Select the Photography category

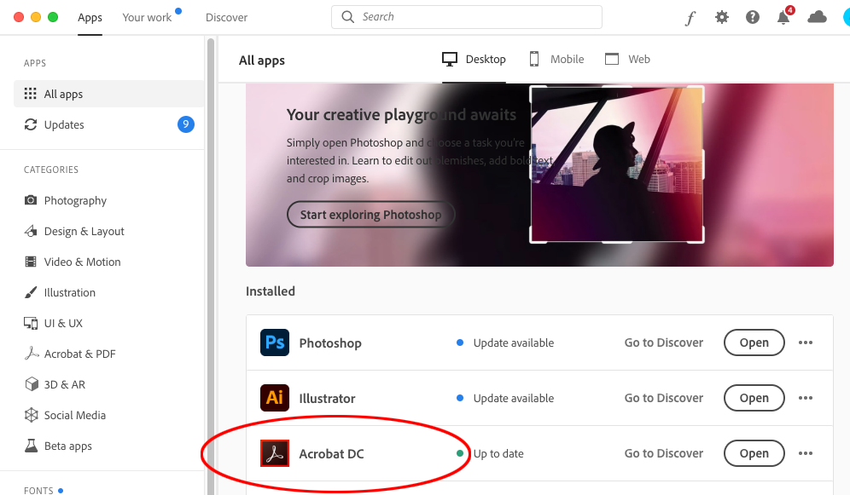(x=66, y=201)
